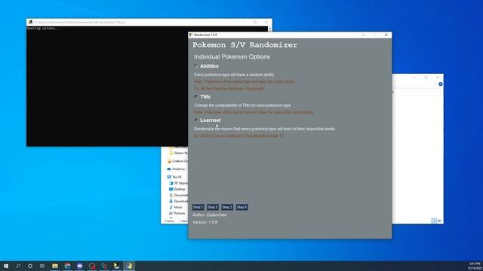Image resolution: width=483 pixels, height=271 pixels.
Task: Open Documents in the Explorer sidebar
Action: tap(178, 195)
